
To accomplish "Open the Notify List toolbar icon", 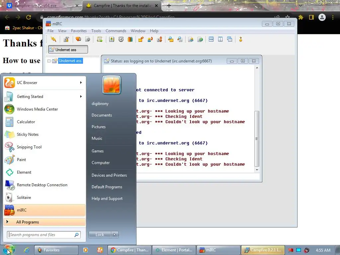I will 191,39.
